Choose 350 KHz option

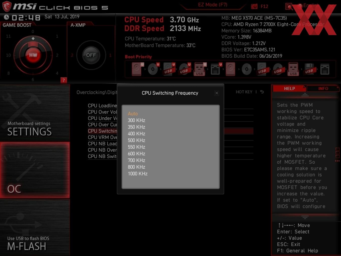coord(136,127)
